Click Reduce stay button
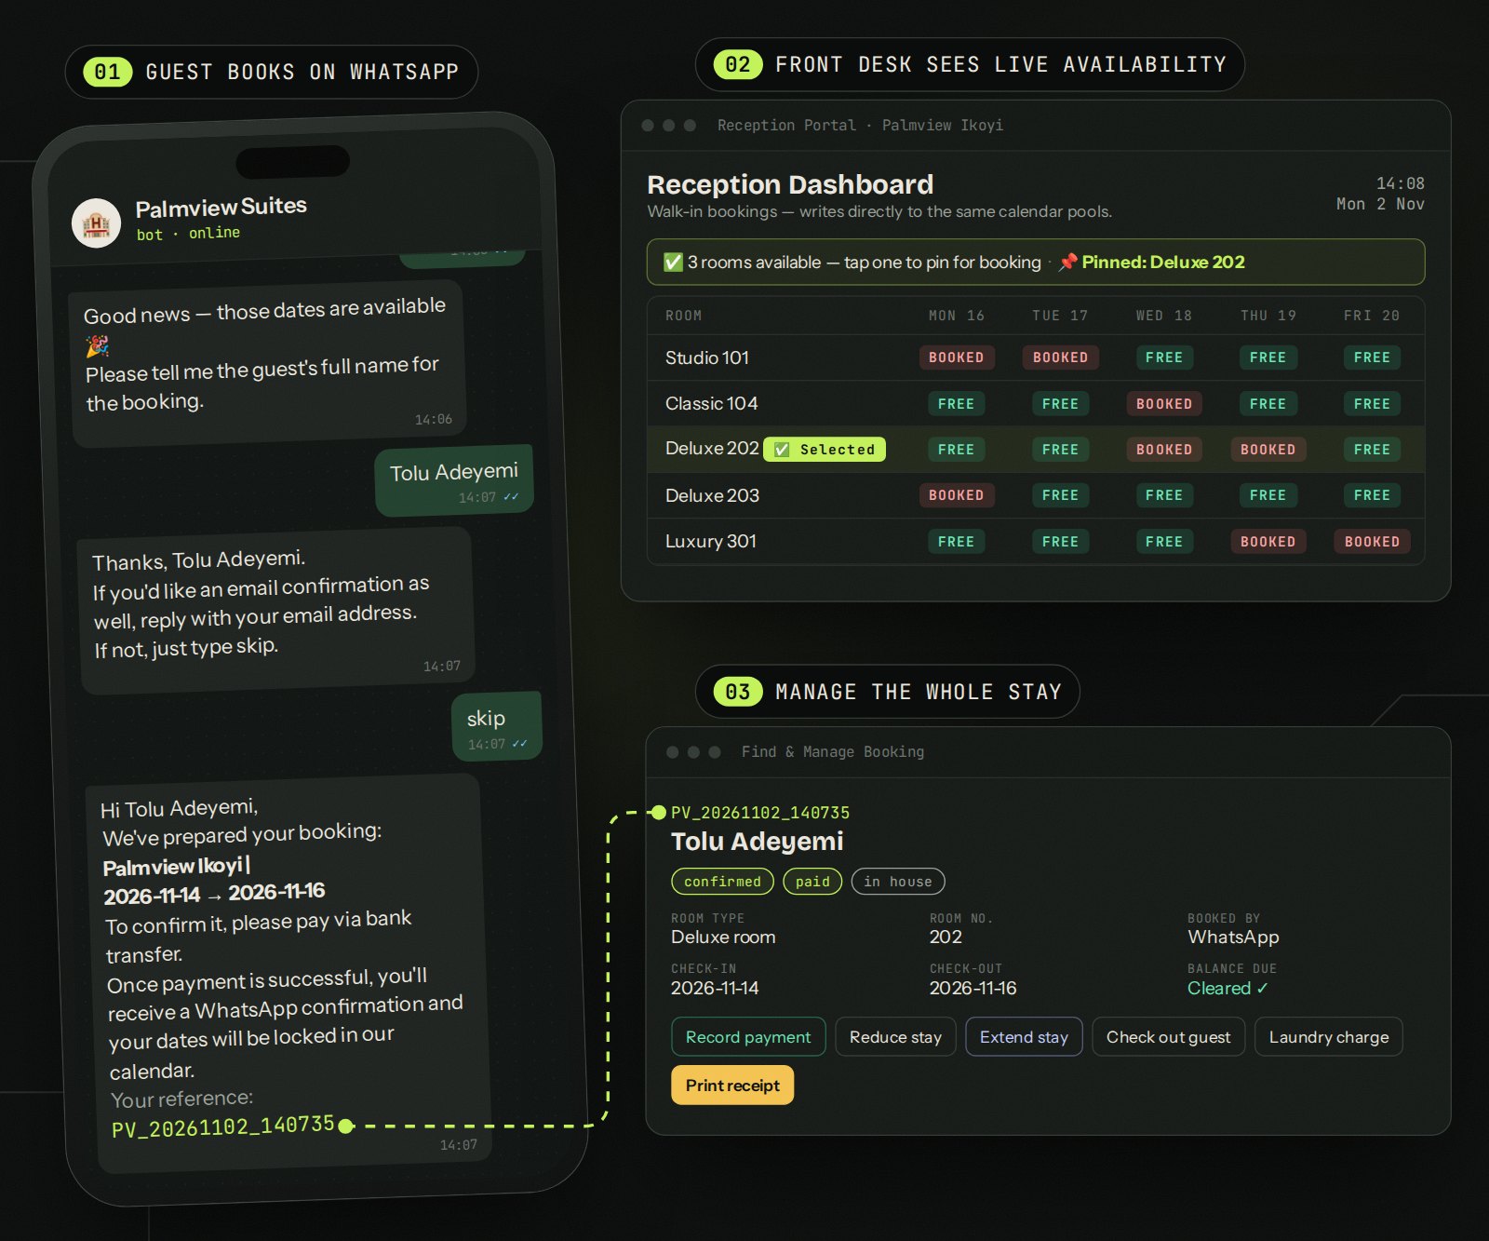Screen dimensions: 1489x1241 pyautogui.click(x=895, y=1037)
